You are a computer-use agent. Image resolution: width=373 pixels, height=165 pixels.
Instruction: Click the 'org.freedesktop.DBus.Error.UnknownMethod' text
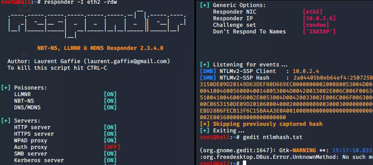(x=271, y=157)
